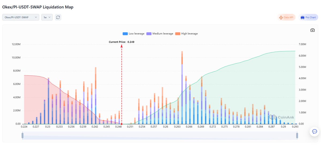The height and width of the screenshot is (146, 321).
Task: Click the 12.00M left axis label
Action: tap(16, 44)
